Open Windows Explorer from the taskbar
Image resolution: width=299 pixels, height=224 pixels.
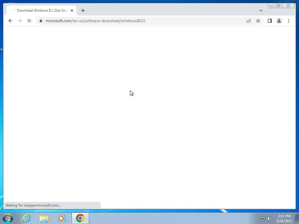point(44,218)
